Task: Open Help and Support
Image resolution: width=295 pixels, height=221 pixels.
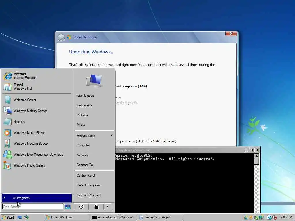Action: (x=94, y=195)
